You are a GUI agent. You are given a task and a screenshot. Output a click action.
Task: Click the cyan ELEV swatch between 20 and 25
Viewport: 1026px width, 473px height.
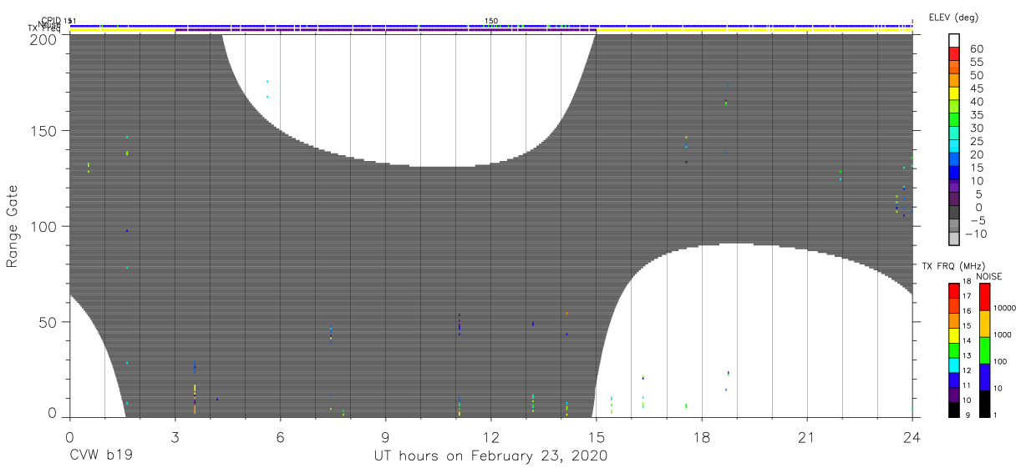point(954,148)
